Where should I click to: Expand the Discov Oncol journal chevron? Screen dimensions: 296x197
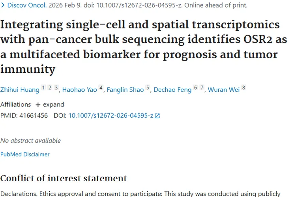[3, 6]
